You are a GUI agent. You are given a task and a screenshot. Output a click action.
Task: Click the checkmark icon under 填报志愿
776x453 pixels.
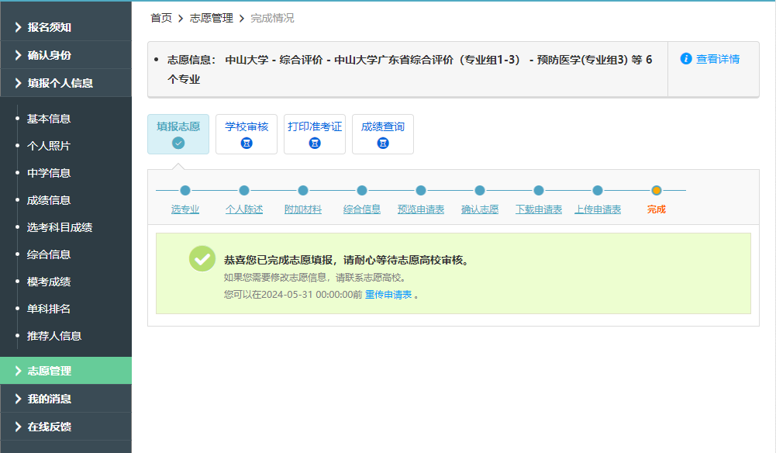coord(178,143)
